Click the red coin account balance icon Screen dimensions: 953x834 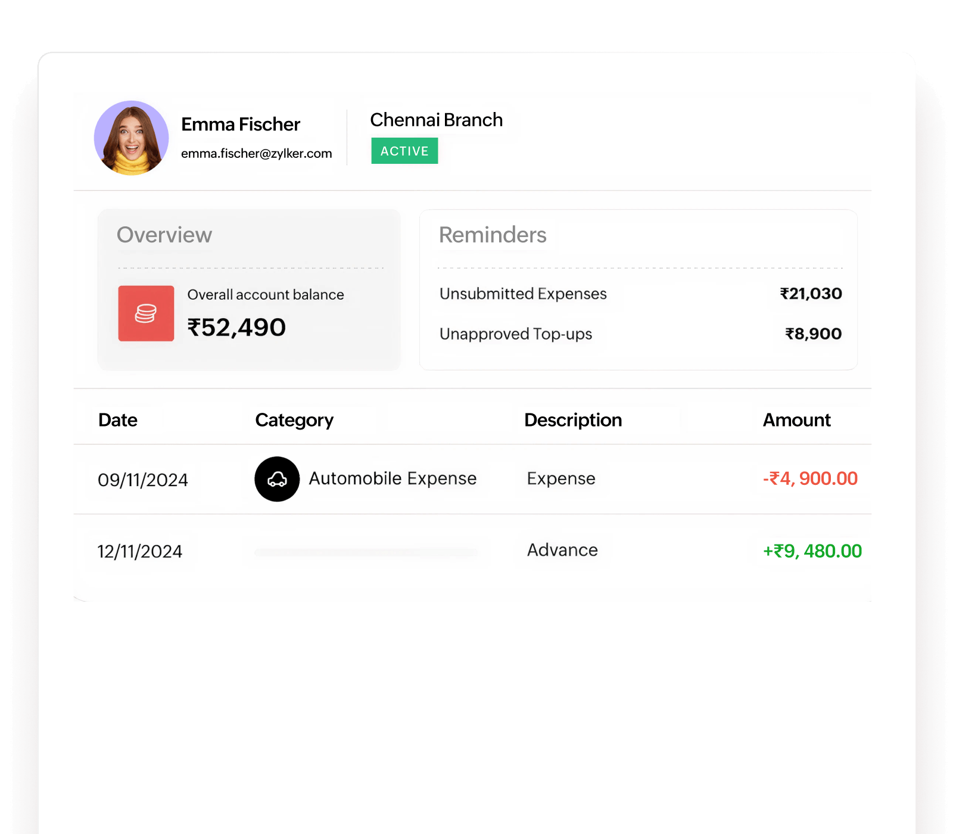pos(146,314)
